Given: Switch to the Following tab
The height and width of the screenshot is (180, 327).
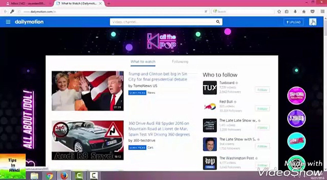Looking at the screenshot, I should pos(180,61).
